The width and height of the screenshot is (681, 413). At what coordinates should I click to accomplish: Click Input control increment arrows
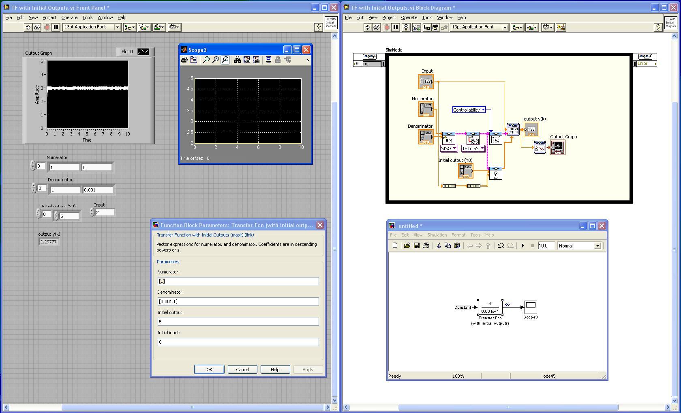click(x=92, y=213)
